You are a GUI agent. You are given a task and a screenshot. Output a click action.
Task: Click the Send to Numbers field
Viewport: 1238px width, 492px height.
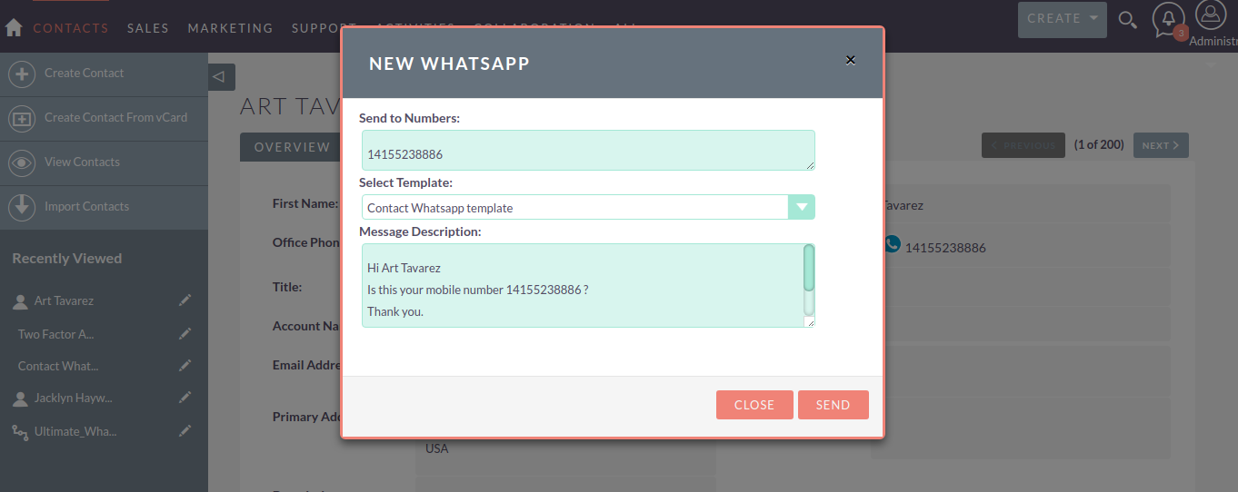(588, 150)
